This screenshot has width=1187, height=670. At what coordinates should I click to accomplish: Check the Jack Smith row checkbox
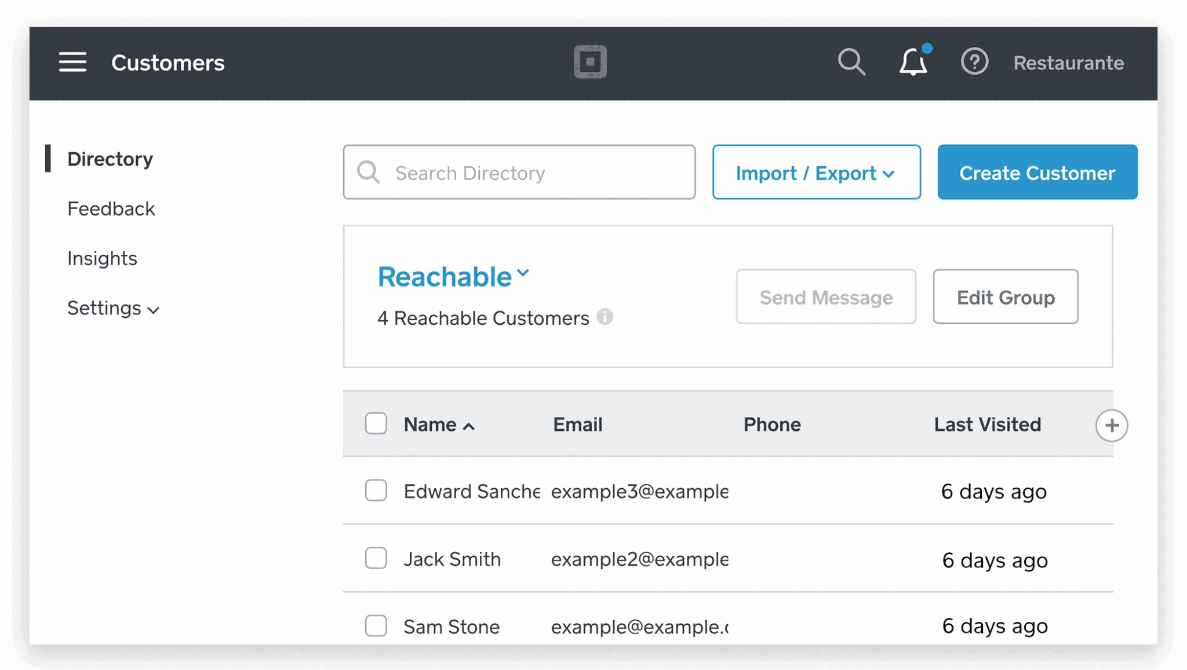376,558
